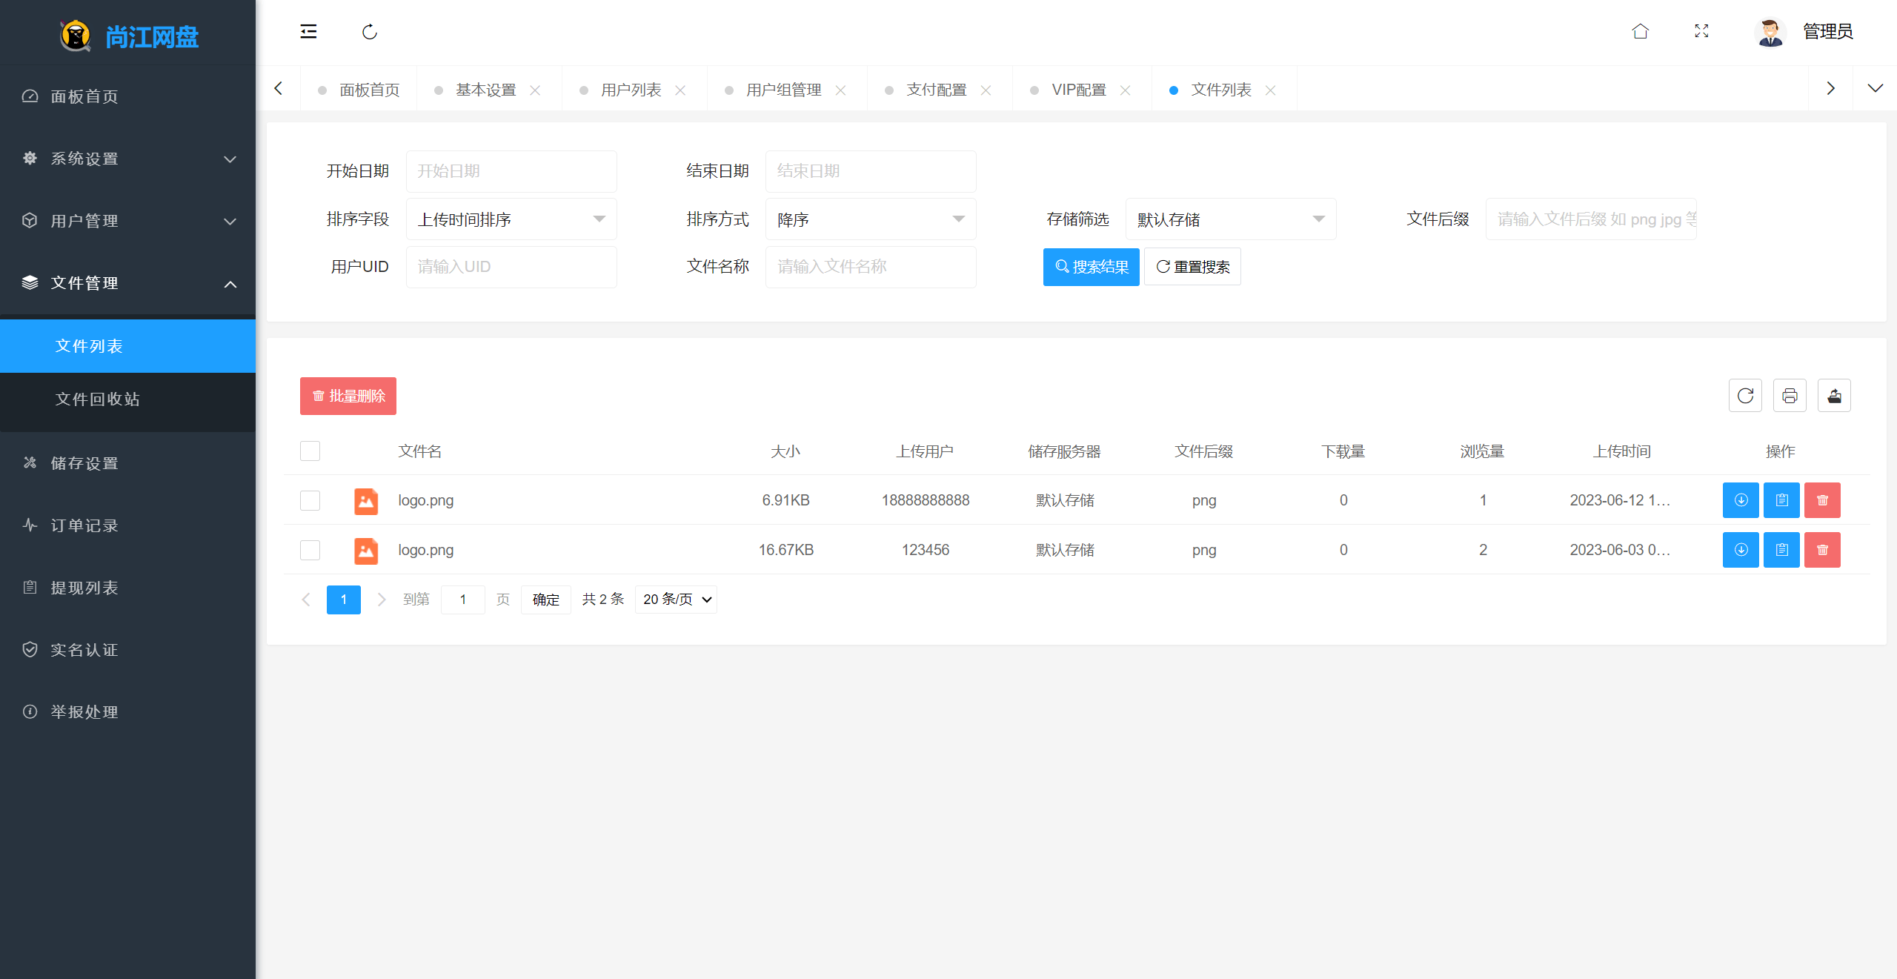Open 举报处理 in the sidebar
Screen dimensions: 1897x979
(127, 712)
